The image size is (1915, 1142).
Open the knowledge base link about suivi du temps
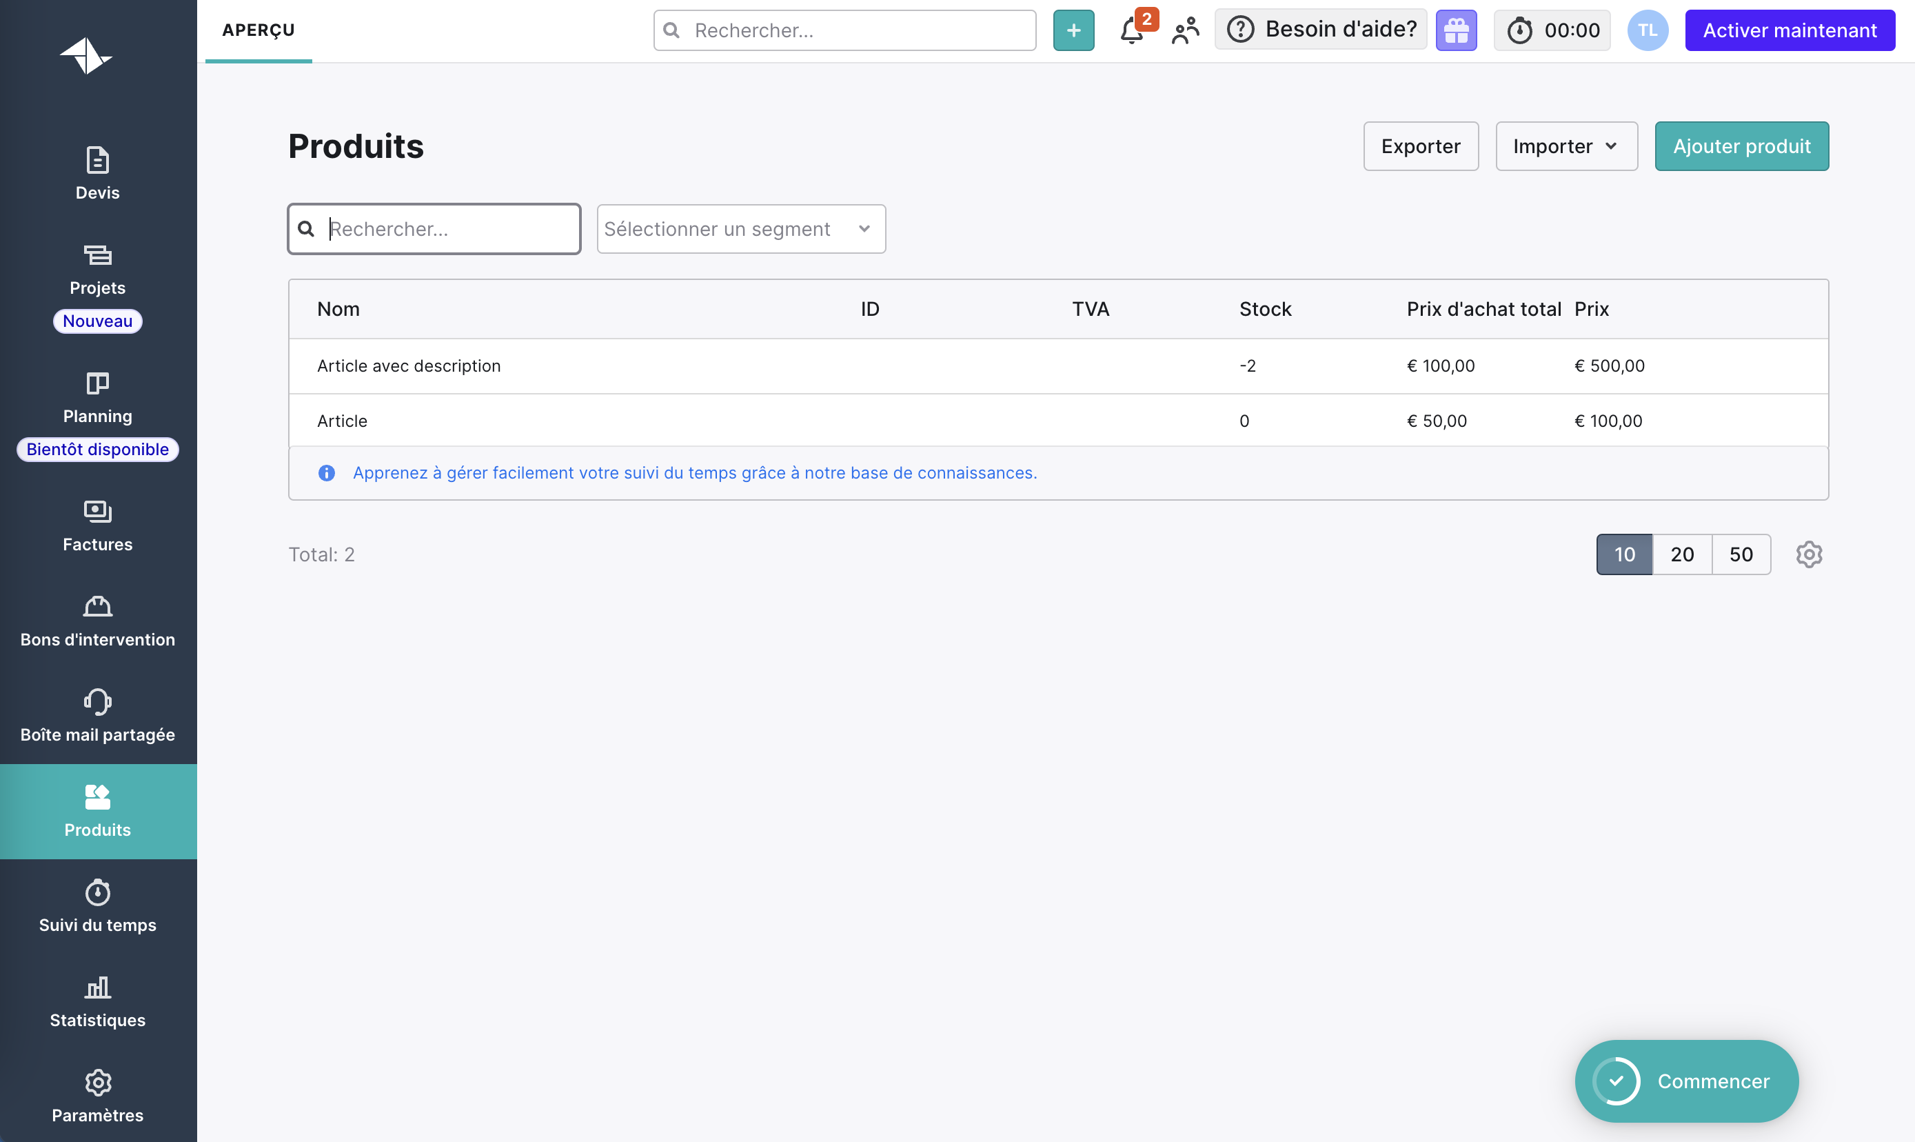pyautogui.click(x=694, y=472)
